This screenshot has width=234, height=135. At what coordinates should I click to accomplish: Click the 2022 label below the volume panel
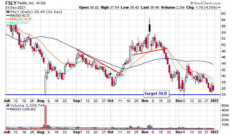point(215,132)
